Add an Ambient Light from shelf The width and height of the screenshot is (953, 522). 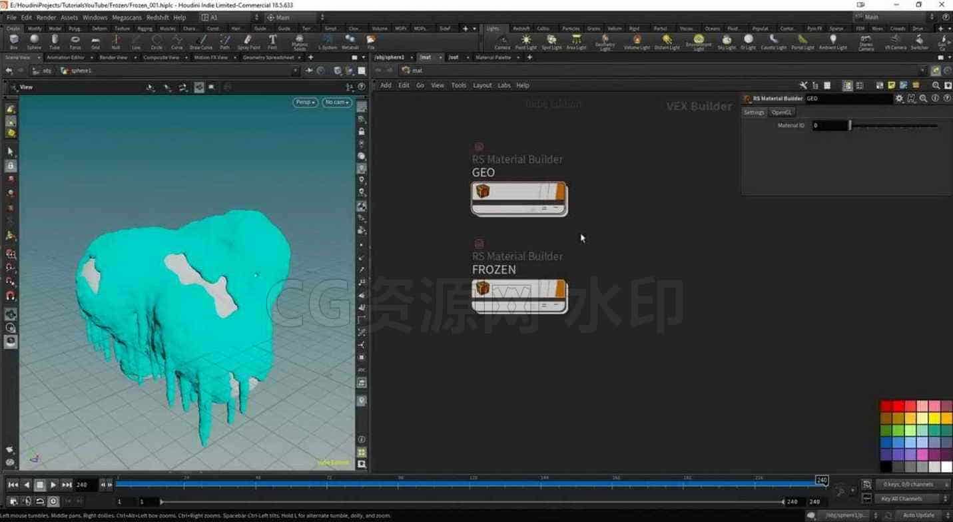(833, 42)
